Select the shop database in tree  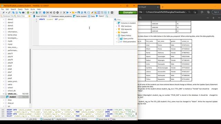[x=10, y=100]
